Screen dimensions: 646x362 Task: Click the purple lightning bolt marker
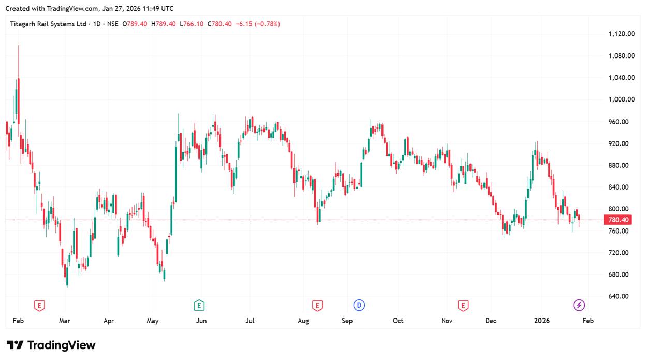(x=579, y=306)
